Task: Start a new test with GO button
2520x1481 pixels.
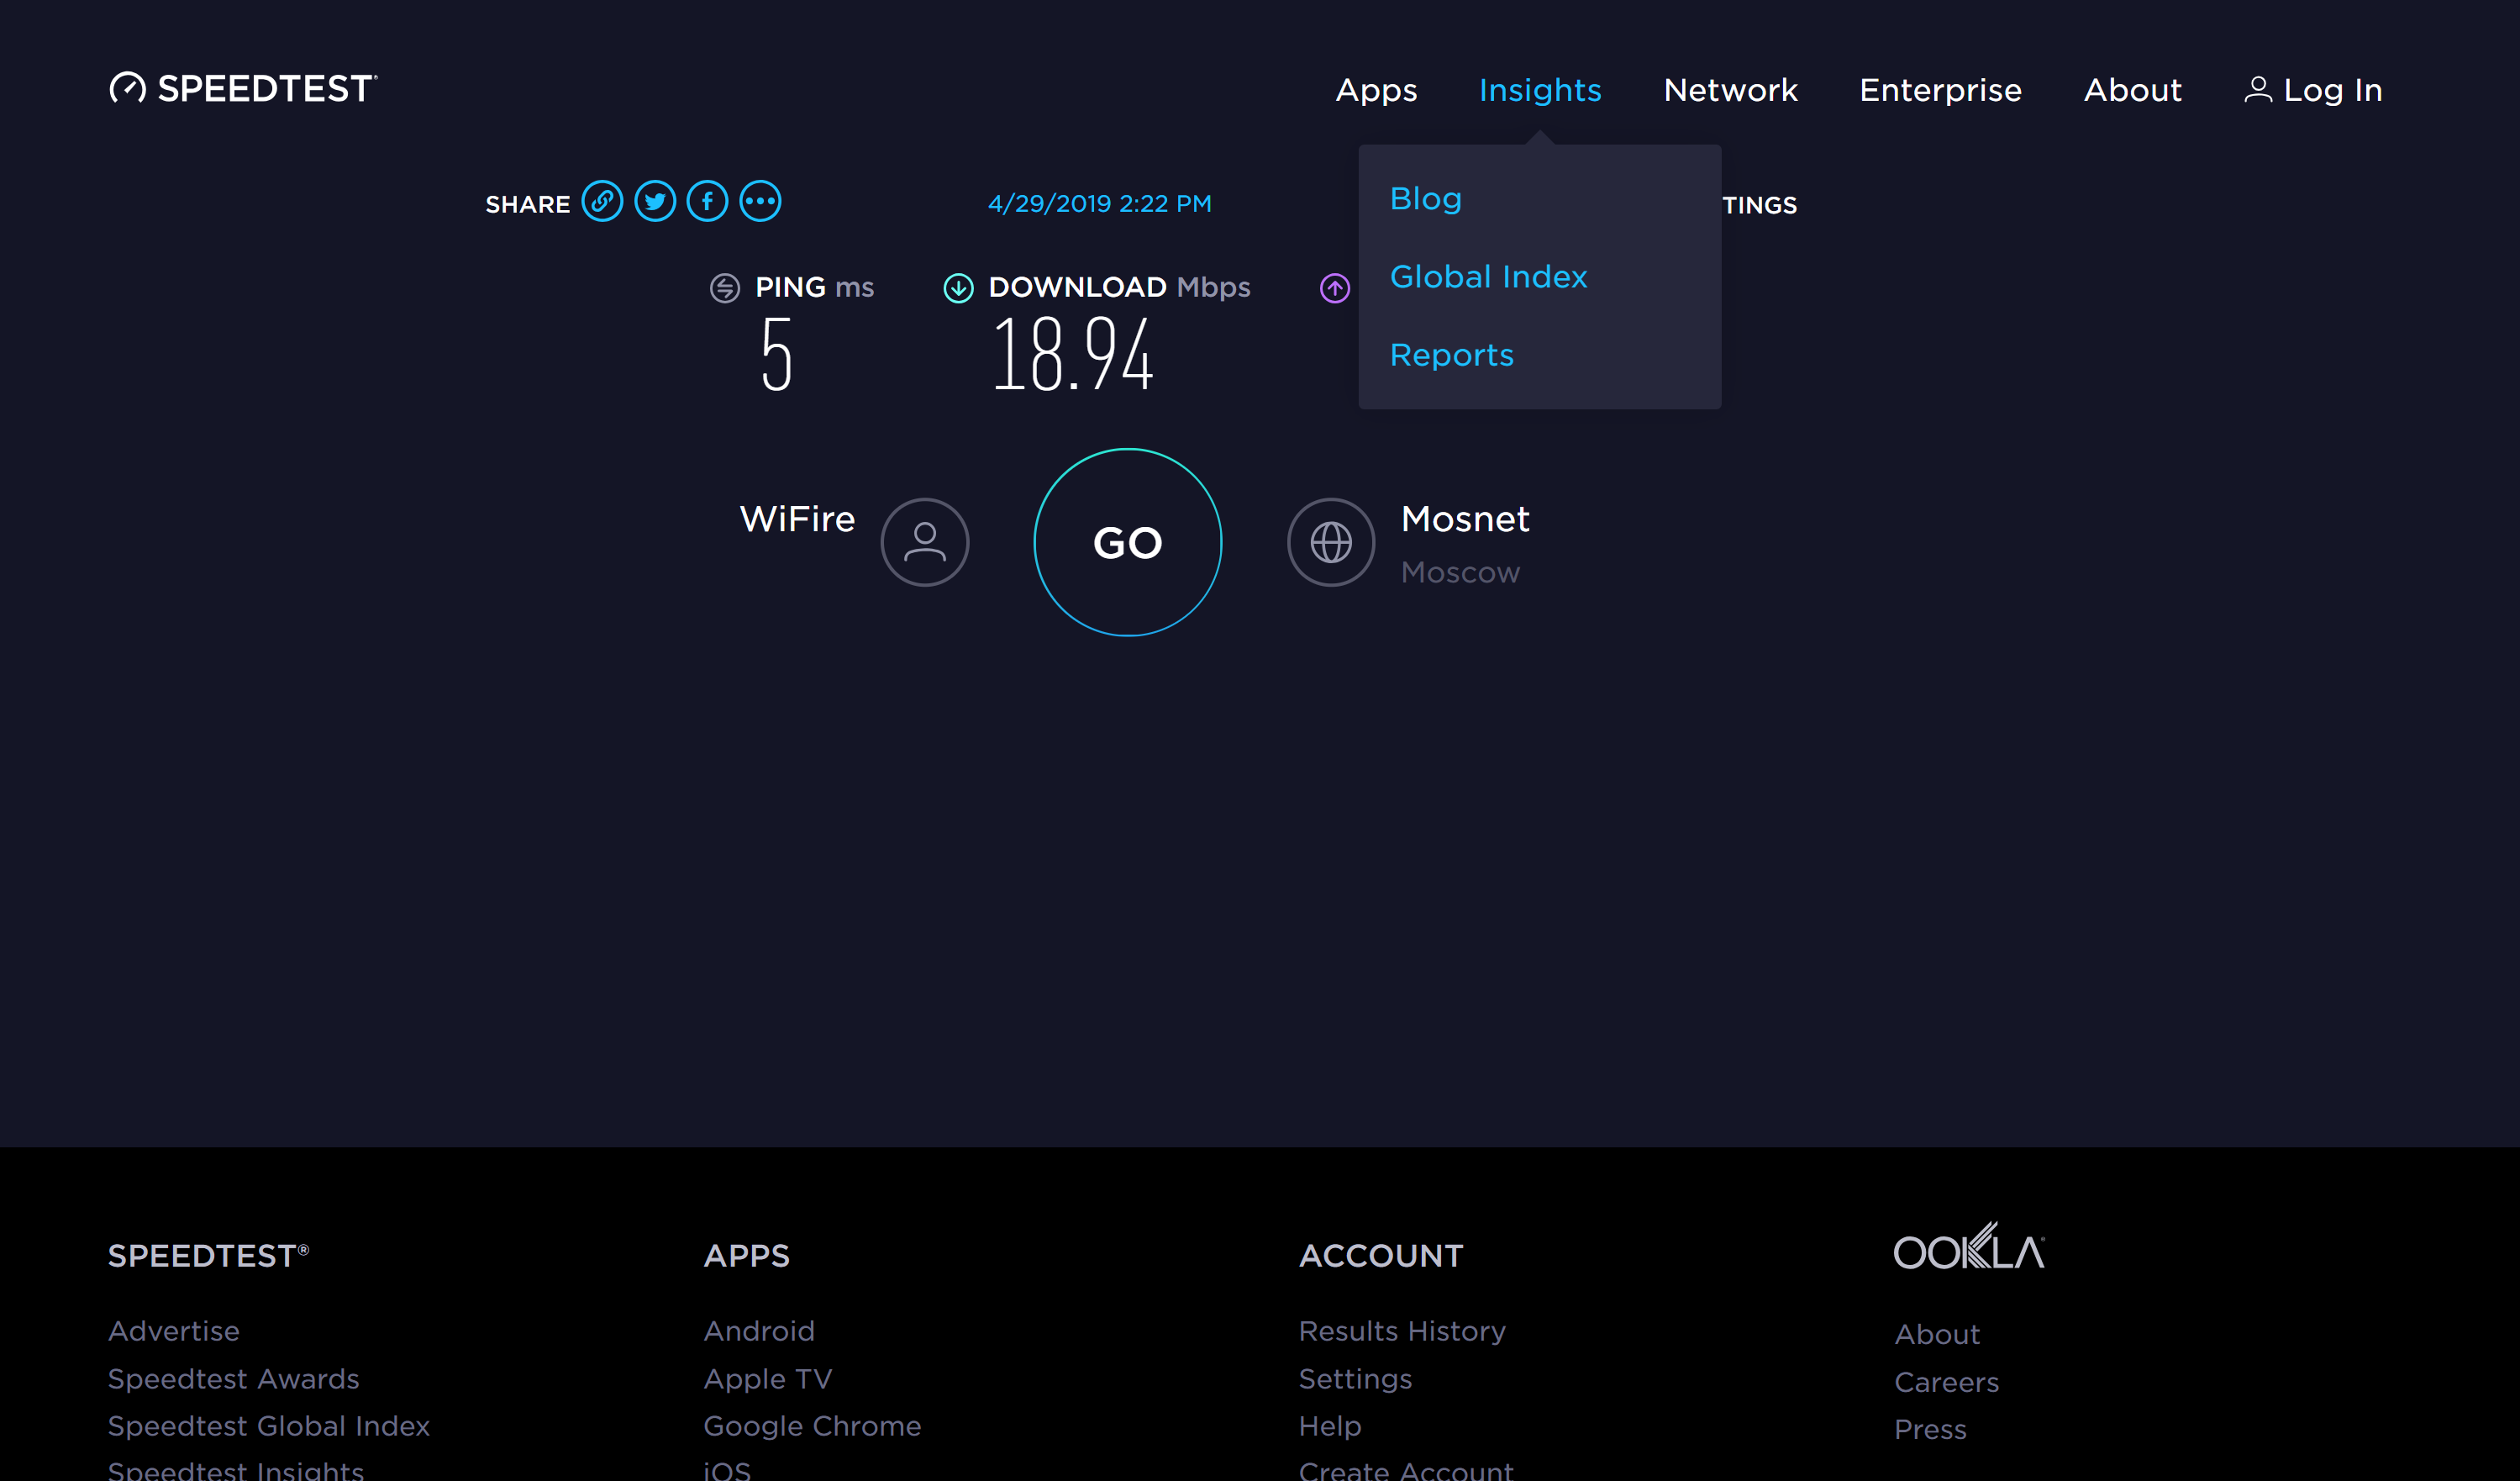Action: tap(1128, 542)
